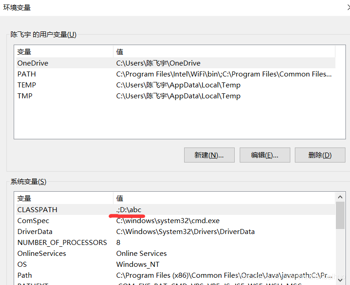Viewport: 350px width, 285px height.
Task: Click TMP's AppData\Local\Temp value
Action: [178, 96]
